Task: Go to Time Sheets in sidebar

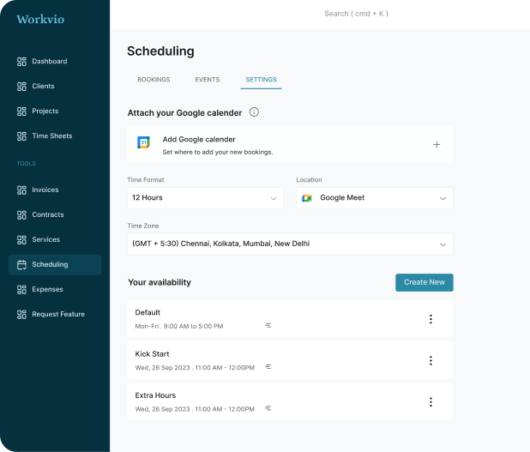Action: tap(51, 136)
